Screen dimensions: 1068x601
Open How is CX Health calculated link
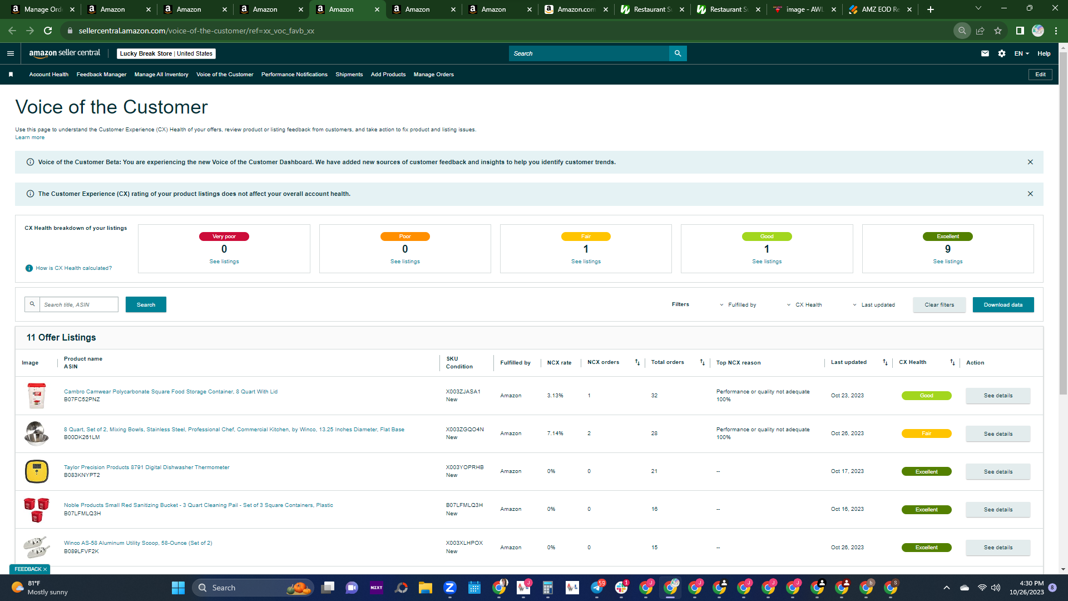tap(74, 268)
